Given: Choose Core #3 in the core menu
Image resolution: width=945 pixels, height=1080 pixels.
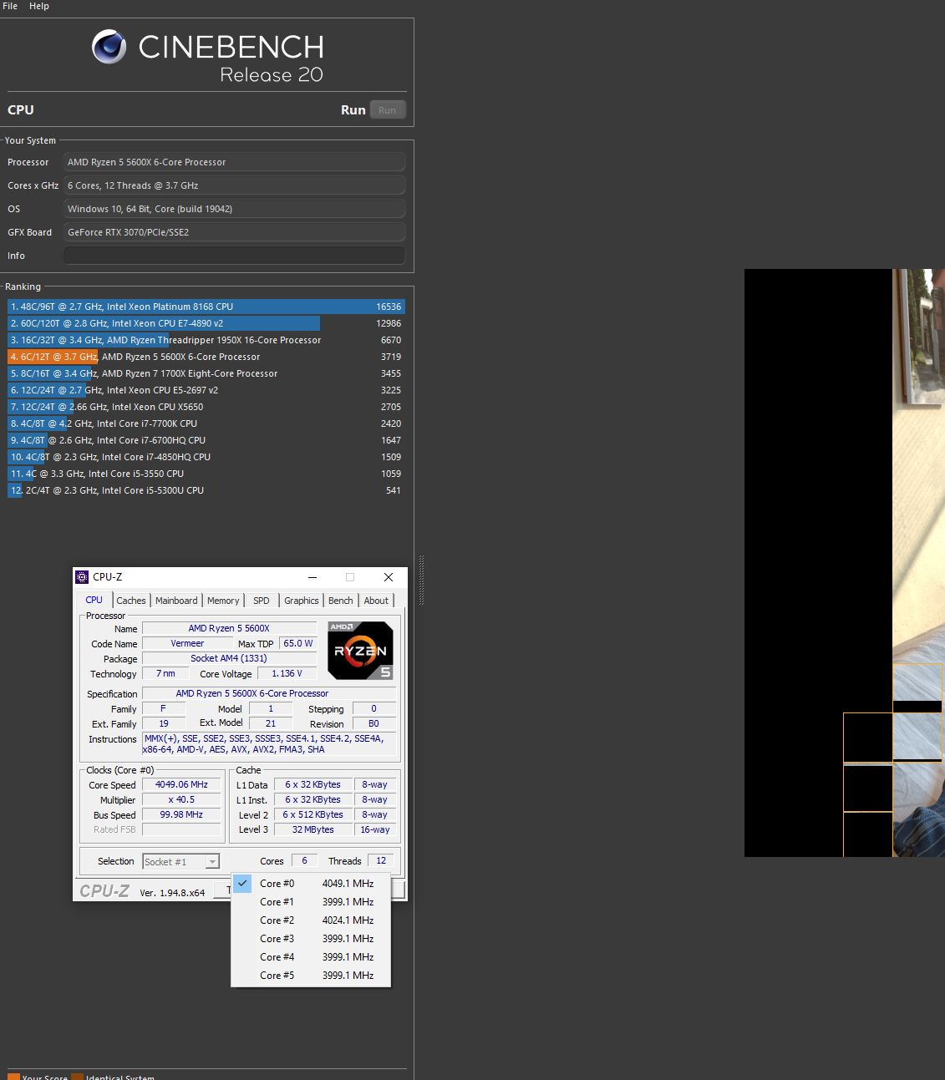Looking at the screenshot, I should pyautogui.click(x=311, y=939).
